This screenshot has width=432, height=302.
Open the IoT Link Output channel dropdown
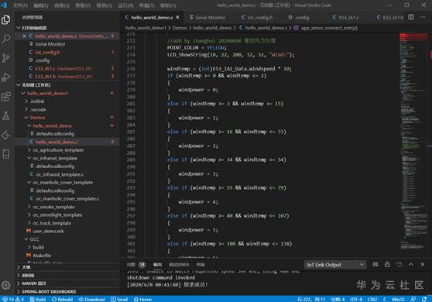click(335, 265)
